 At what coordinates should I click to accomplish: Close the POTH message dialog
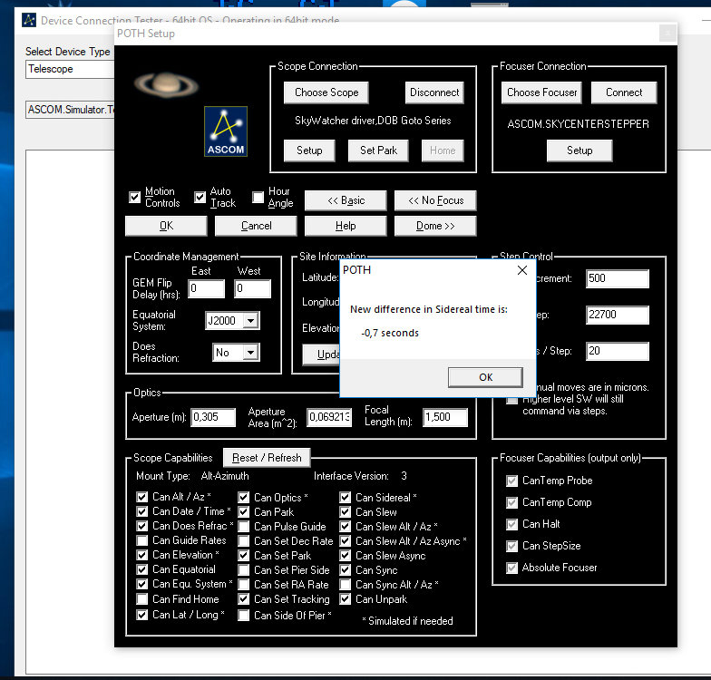click(522, 270)
